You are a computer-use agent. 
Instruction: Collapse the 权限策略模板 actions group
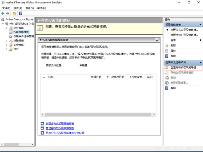(201, 25)
